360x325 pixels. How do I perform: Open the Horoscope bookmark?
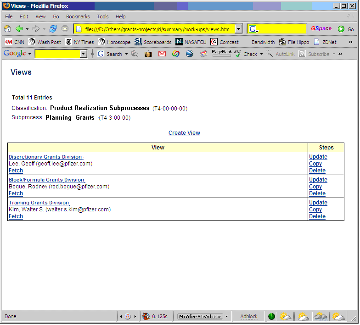click(114, 42)
